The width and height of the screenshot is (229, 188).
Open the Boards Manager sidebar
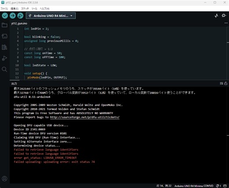tap(4, 36)
